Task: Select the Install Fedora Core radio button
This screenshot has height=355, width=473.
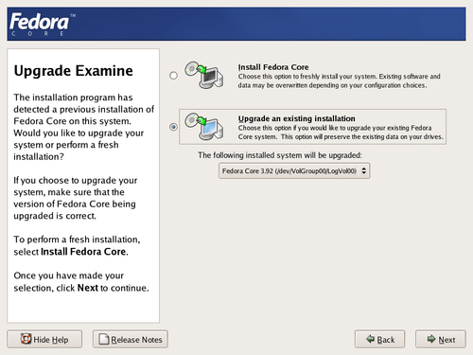Action: click(173, 76)
